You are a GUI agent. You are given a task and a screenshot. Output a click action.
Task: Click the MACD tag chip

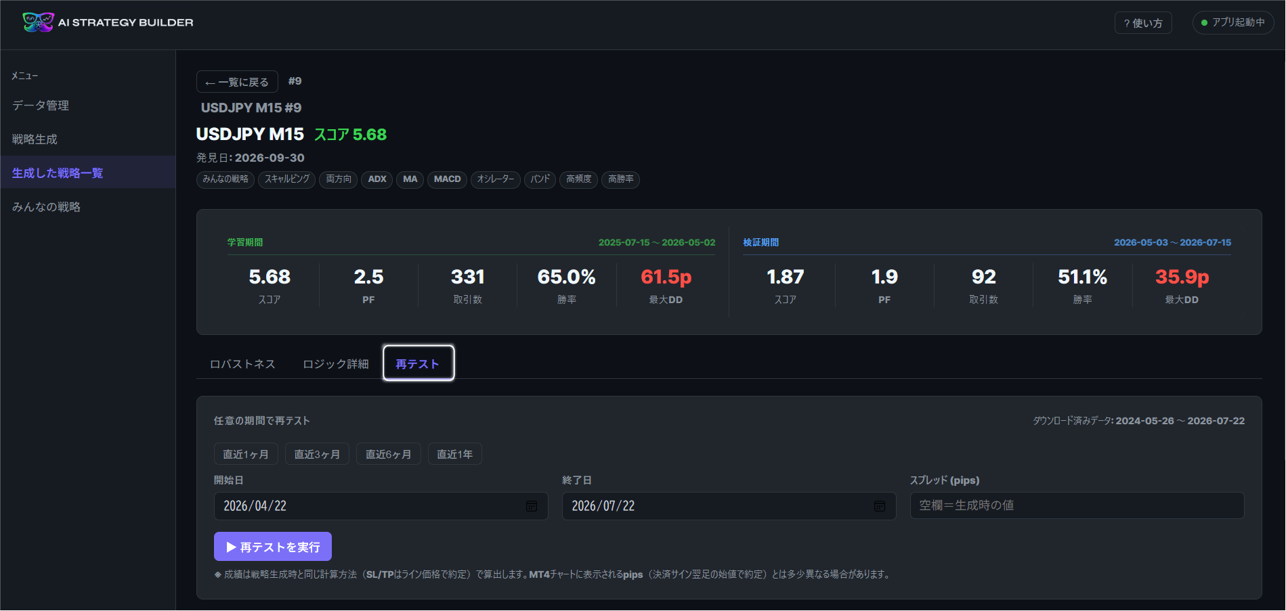tap(448, 179)
